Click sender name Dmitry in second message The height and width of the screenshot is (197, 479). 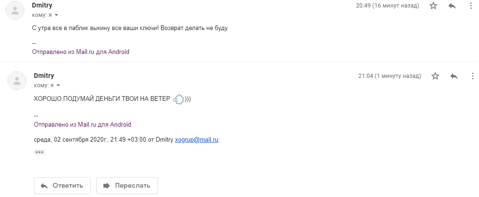pyautogui.click(x=44, y=76)
